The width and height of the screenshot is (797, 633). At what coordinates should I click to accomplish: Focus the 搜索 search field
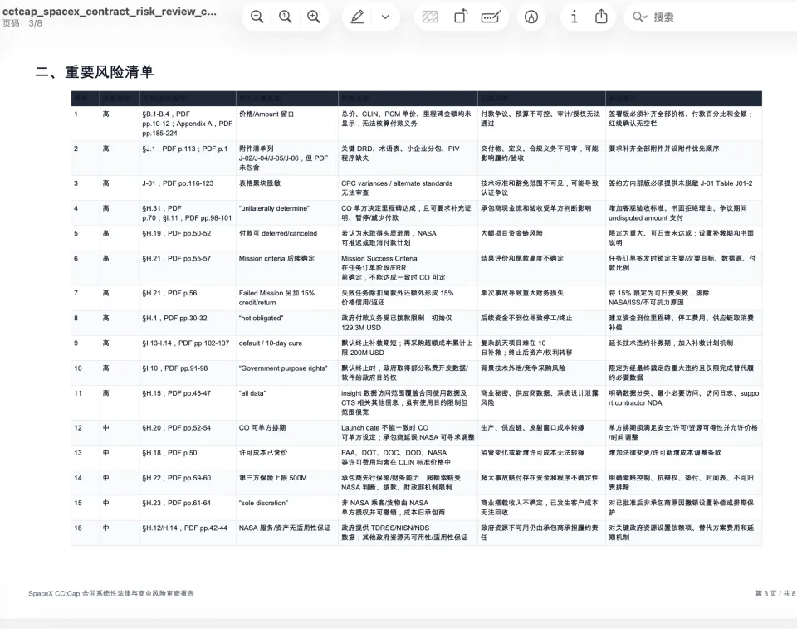pos(711,17)
